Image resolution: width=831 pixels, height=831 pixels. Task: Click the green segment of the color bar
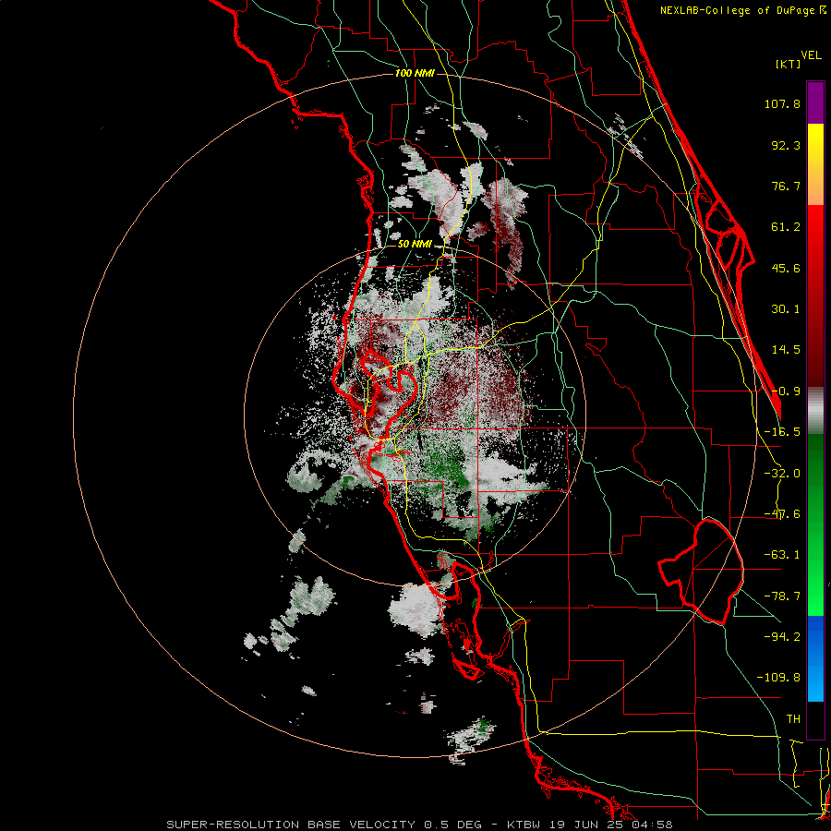pos(815,524)
